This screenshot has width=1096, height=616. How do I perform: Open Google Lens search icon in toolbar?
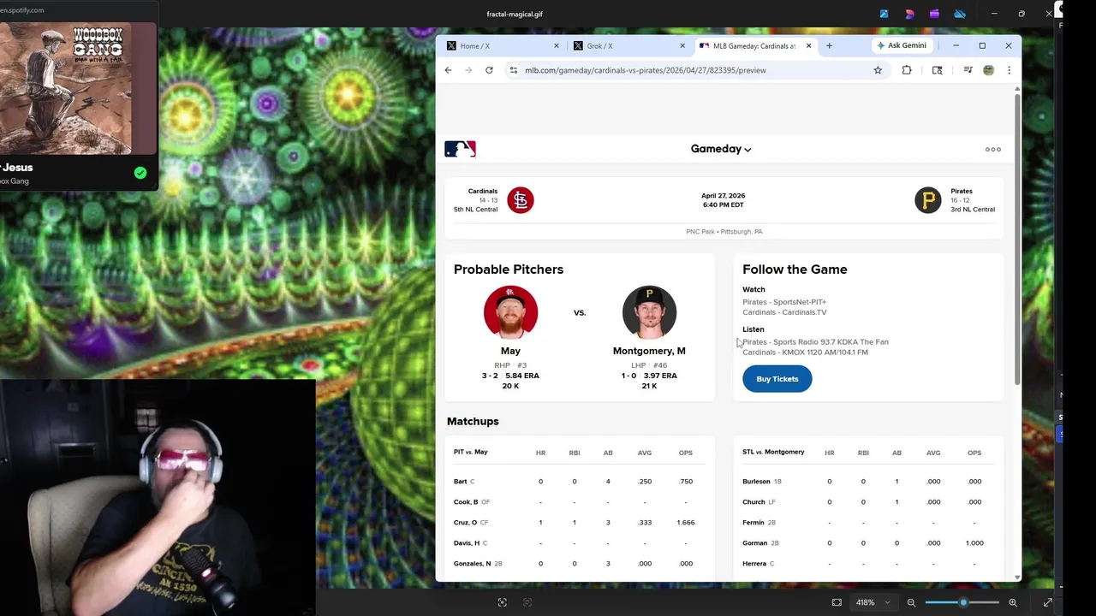click(x=938, y=70)
